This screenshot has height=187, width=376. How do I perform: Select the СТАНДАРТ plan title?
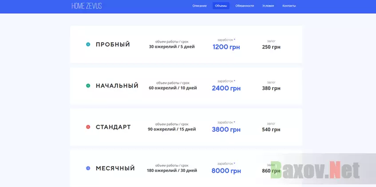[113, 127]
